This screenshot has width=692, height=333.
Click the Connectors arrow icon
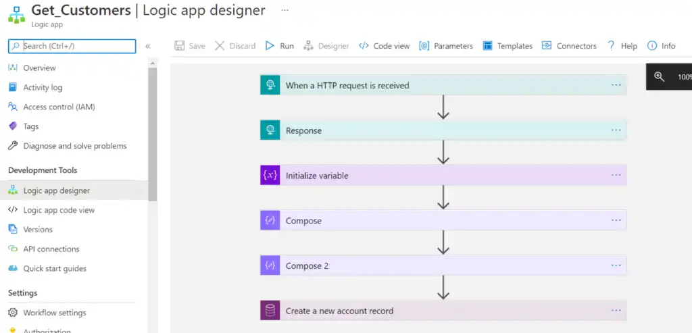tap(547, 46)
